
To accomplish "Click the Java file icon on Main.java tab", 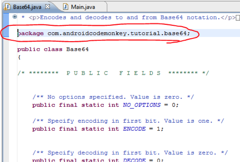I will point(66,7).
